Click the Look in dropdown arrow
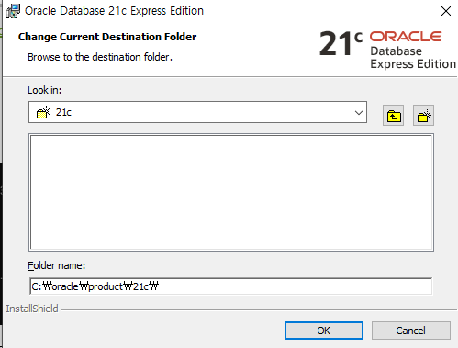Viewport: 458px width, 348px height. [x=359, y=112]
